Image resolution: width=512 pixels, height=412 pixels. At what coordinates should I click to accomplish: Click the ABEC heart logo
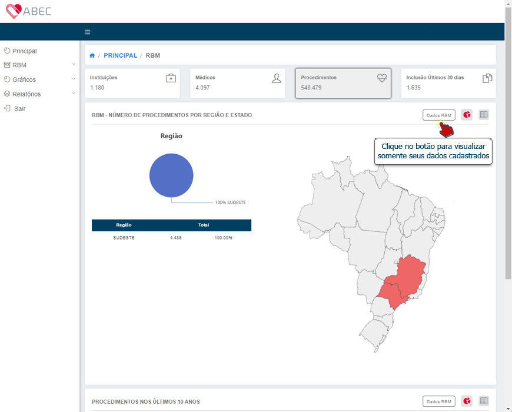28,11
